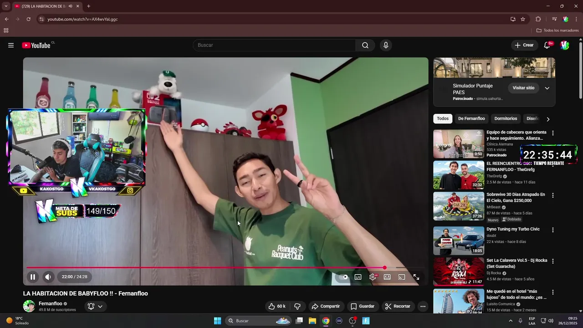
Task: Reload the page
Action: point(28,19)
